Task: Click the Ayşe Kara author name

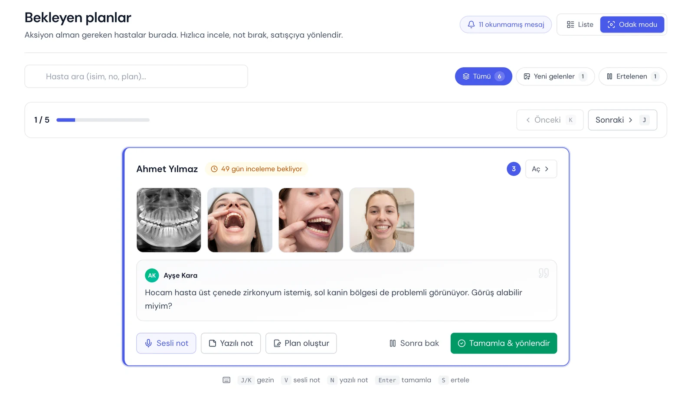Action: pyautogui.click(x=180, y=275)
